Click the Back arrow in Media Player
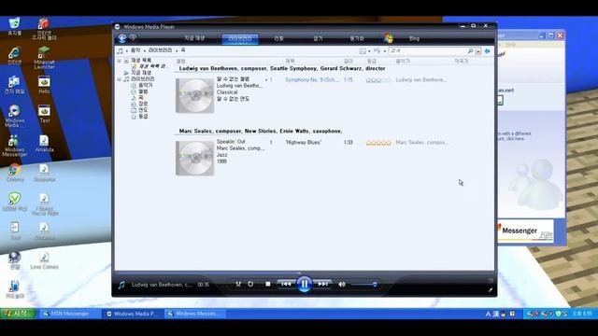The image size is (598, 336). point(122,38)
